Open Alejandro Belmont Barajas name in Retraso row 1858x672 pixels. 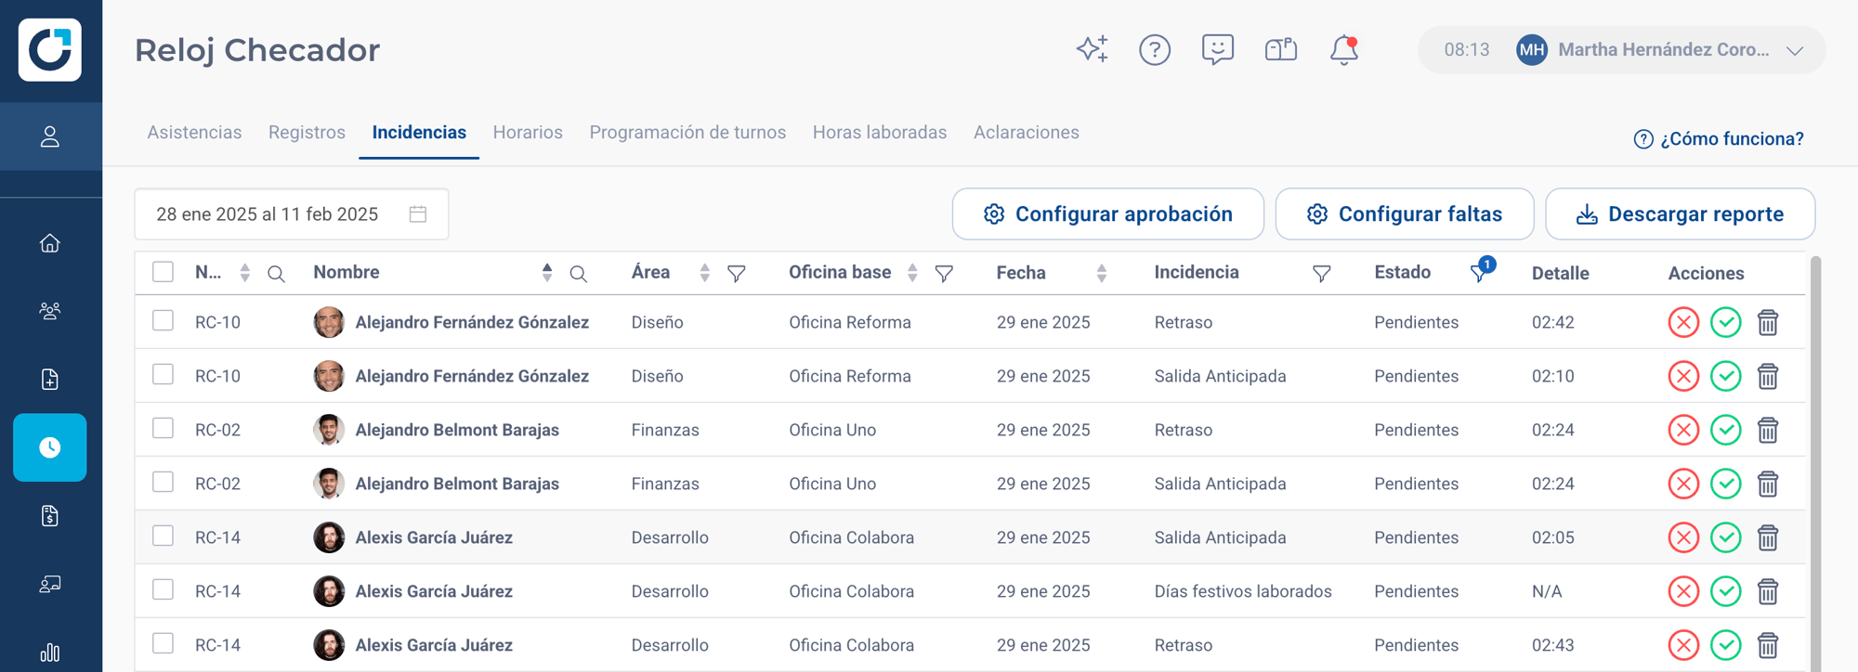coord(457,430)
